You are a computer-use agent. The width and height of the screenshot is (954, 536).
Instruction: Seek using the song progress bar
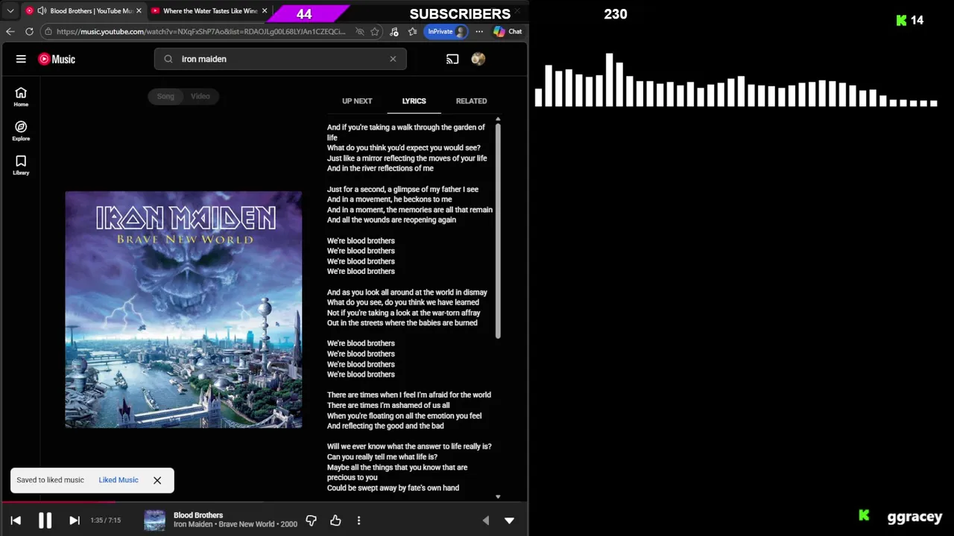pos(264,502)
